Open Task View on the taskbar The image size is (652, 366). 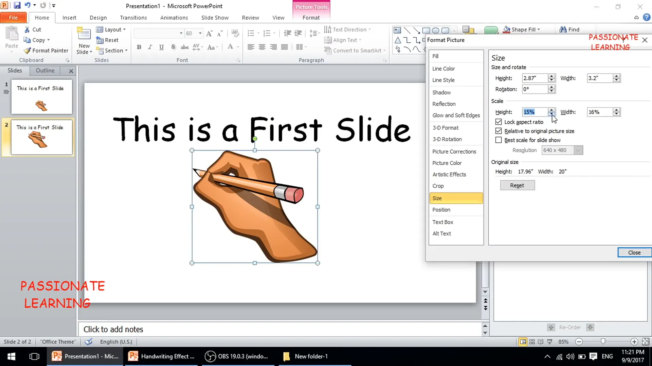[x=34, y=356]
